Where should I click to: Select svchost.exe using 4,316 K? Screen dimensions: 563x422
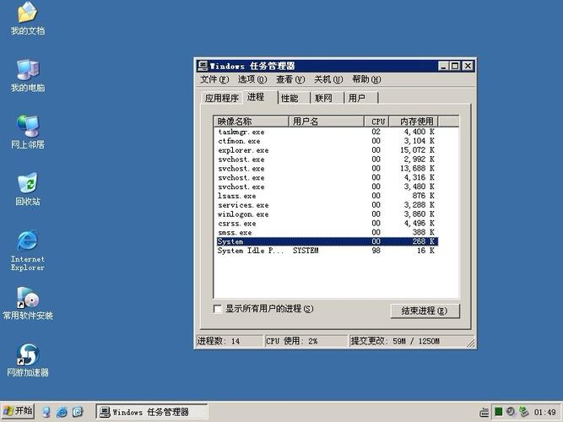[x=327, y=177]
